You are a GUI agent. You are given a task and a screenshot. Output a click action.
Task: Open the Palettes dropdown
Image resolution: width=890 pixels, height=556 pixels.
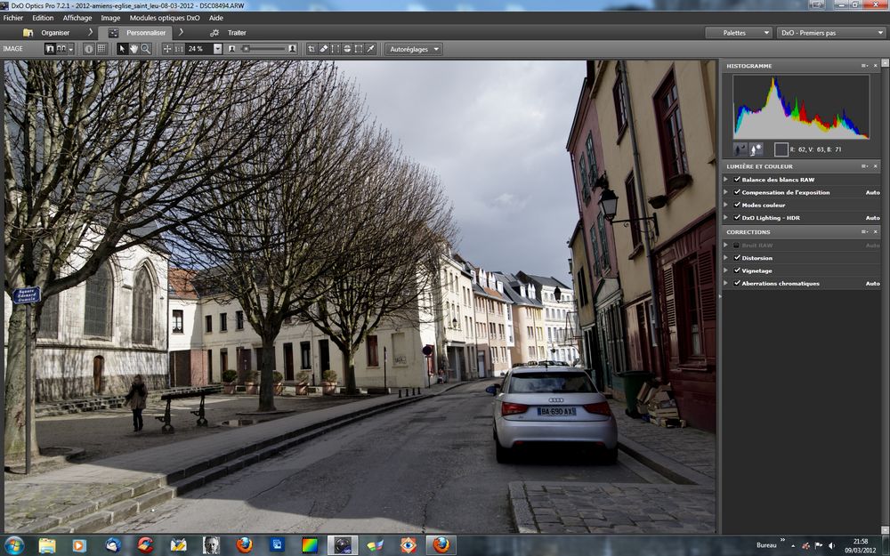(739, 33)
